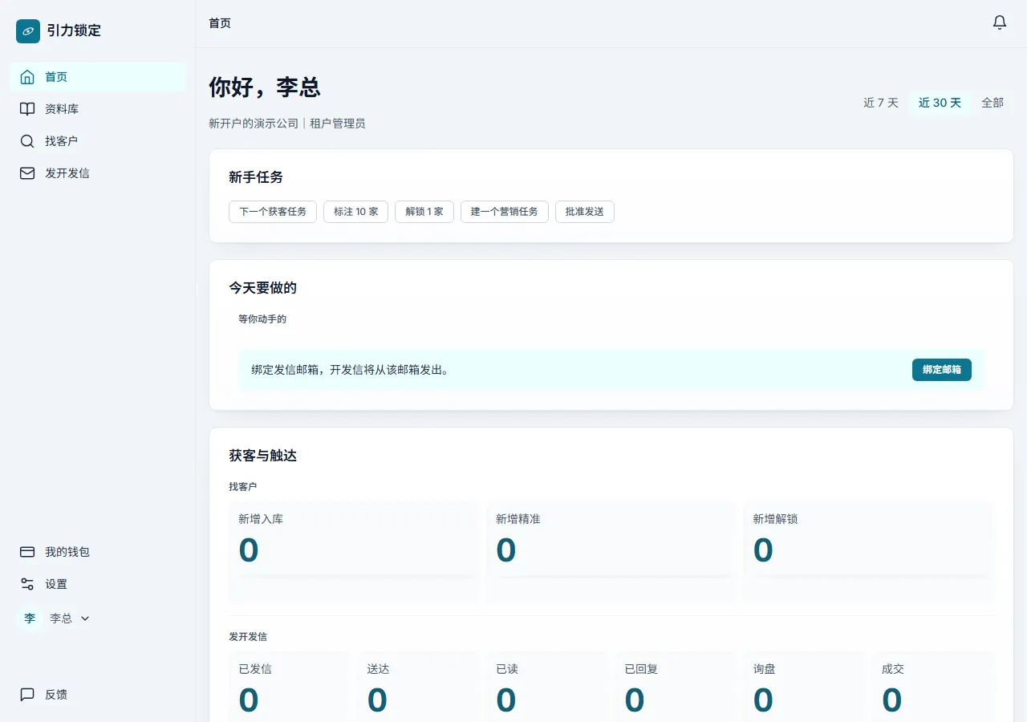Click the 绑定邮箱 button
The width and height of the screenshot is (1027, 722).
tap(942, 370)
